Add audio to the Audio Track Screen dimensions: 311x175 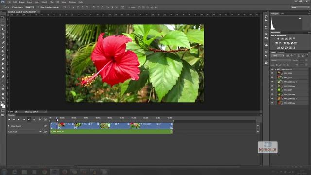tap(258, 132)
